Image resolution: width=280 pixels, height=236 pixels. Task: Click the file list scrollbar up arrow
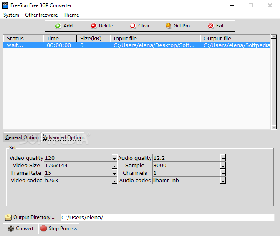coord(274,37)
